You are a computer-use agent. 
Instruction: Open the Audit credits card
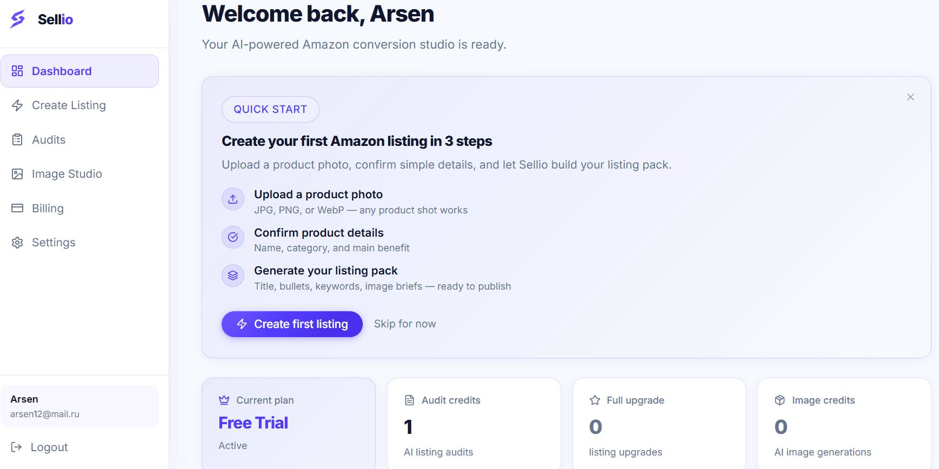(x=474, y=424)
